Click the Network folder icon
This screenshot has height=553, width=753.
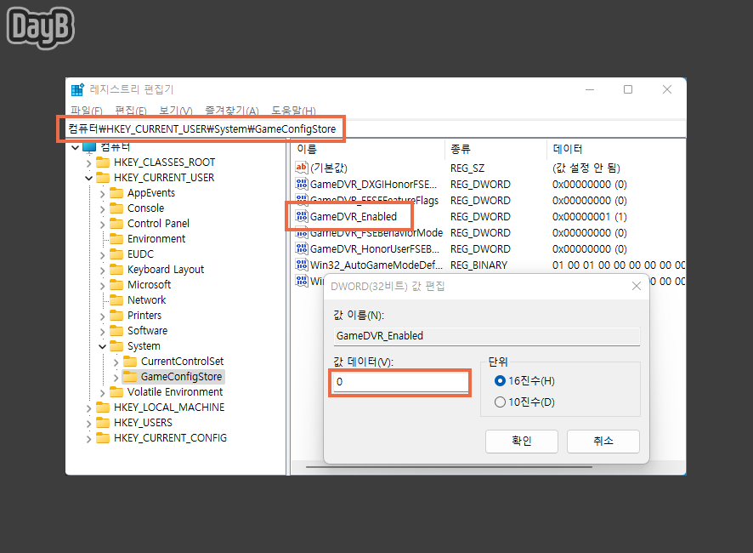[x=116, y=299]
